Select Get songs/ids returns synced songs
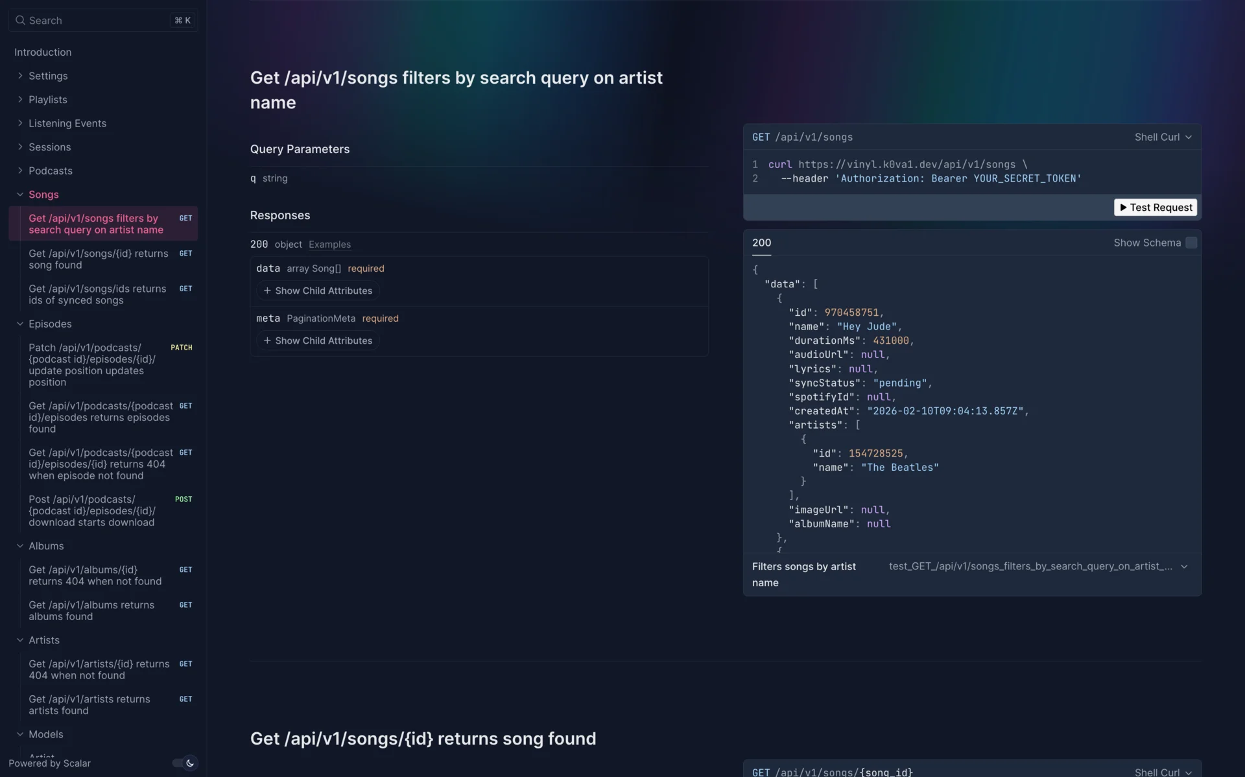 [97, 294]
